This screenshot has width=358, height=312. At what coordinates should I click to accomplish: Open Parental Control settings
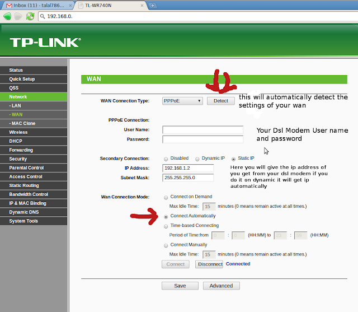[34, 168]
